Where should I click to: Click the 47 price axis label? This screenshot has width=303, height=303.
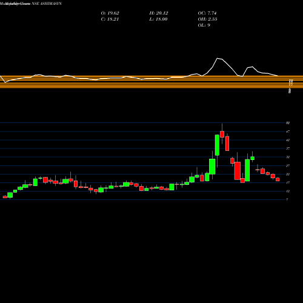click(x=288, y=132)
